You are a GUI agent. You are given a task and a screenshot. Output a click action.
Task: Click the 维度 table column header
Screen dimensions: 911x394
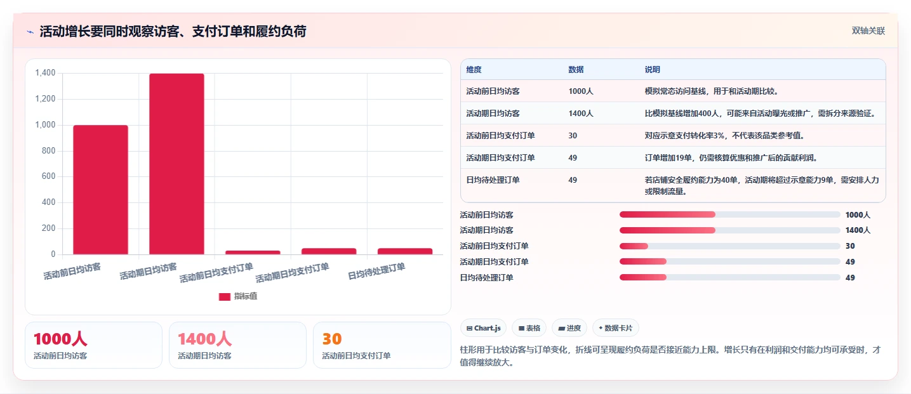tap(474, 70)
